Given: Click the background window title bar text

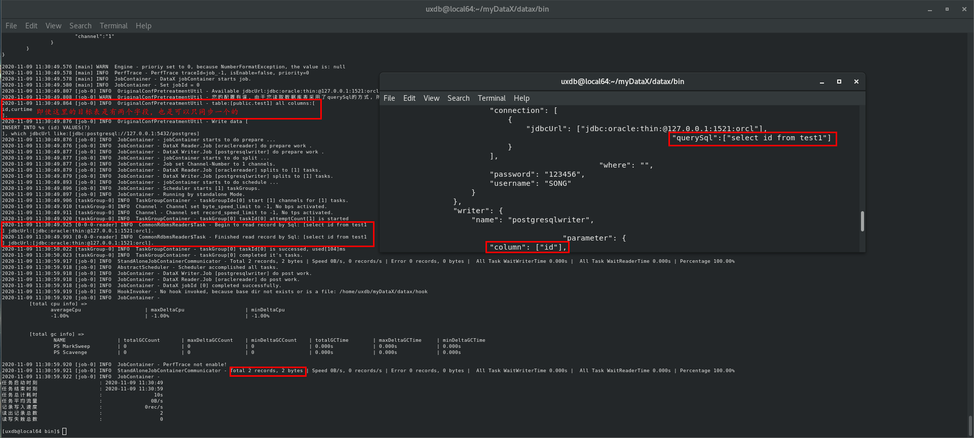Looking at the screenshot, I should click(487, 9).
